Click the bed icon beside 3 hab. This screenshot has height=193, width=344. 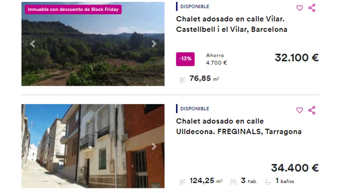coord(233,182)
